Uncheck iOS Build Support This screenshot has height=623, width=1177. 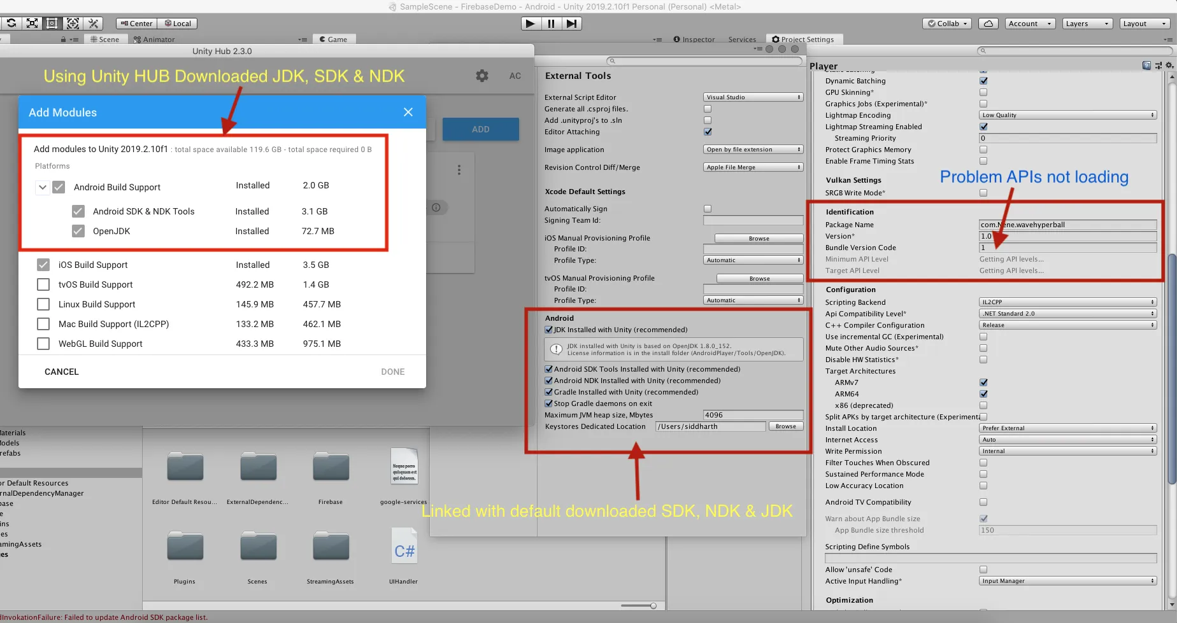43,265
